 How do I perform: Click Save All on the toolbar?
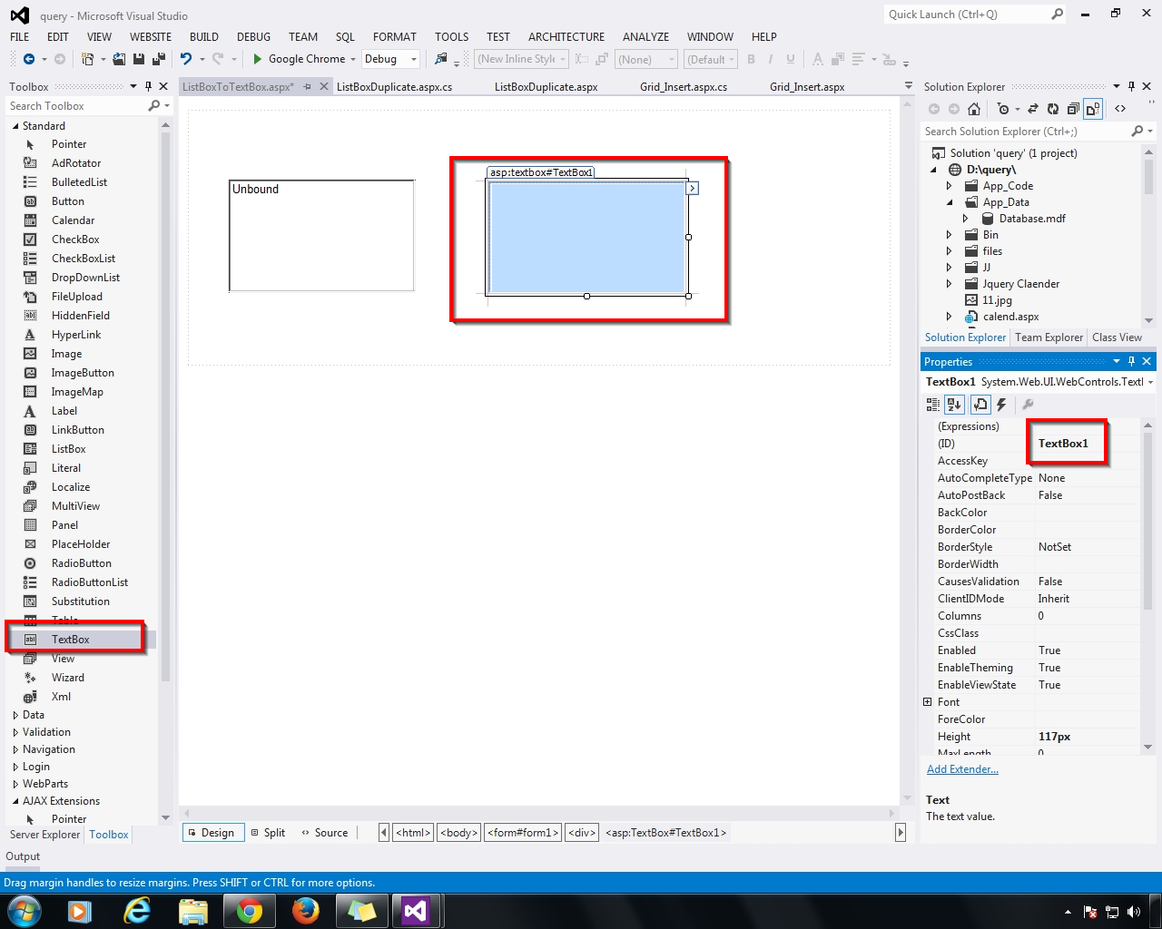point(156,59)
